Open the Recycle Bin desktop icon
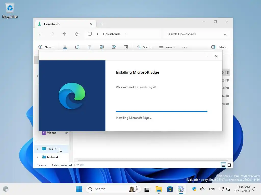 tap(10, 11)
